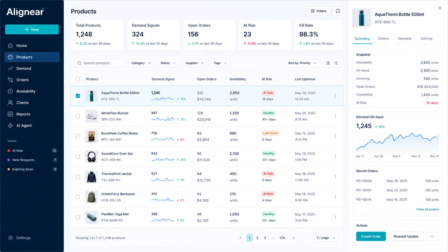Open Sort by: Priority dropdown

click(x=302, y=63)
